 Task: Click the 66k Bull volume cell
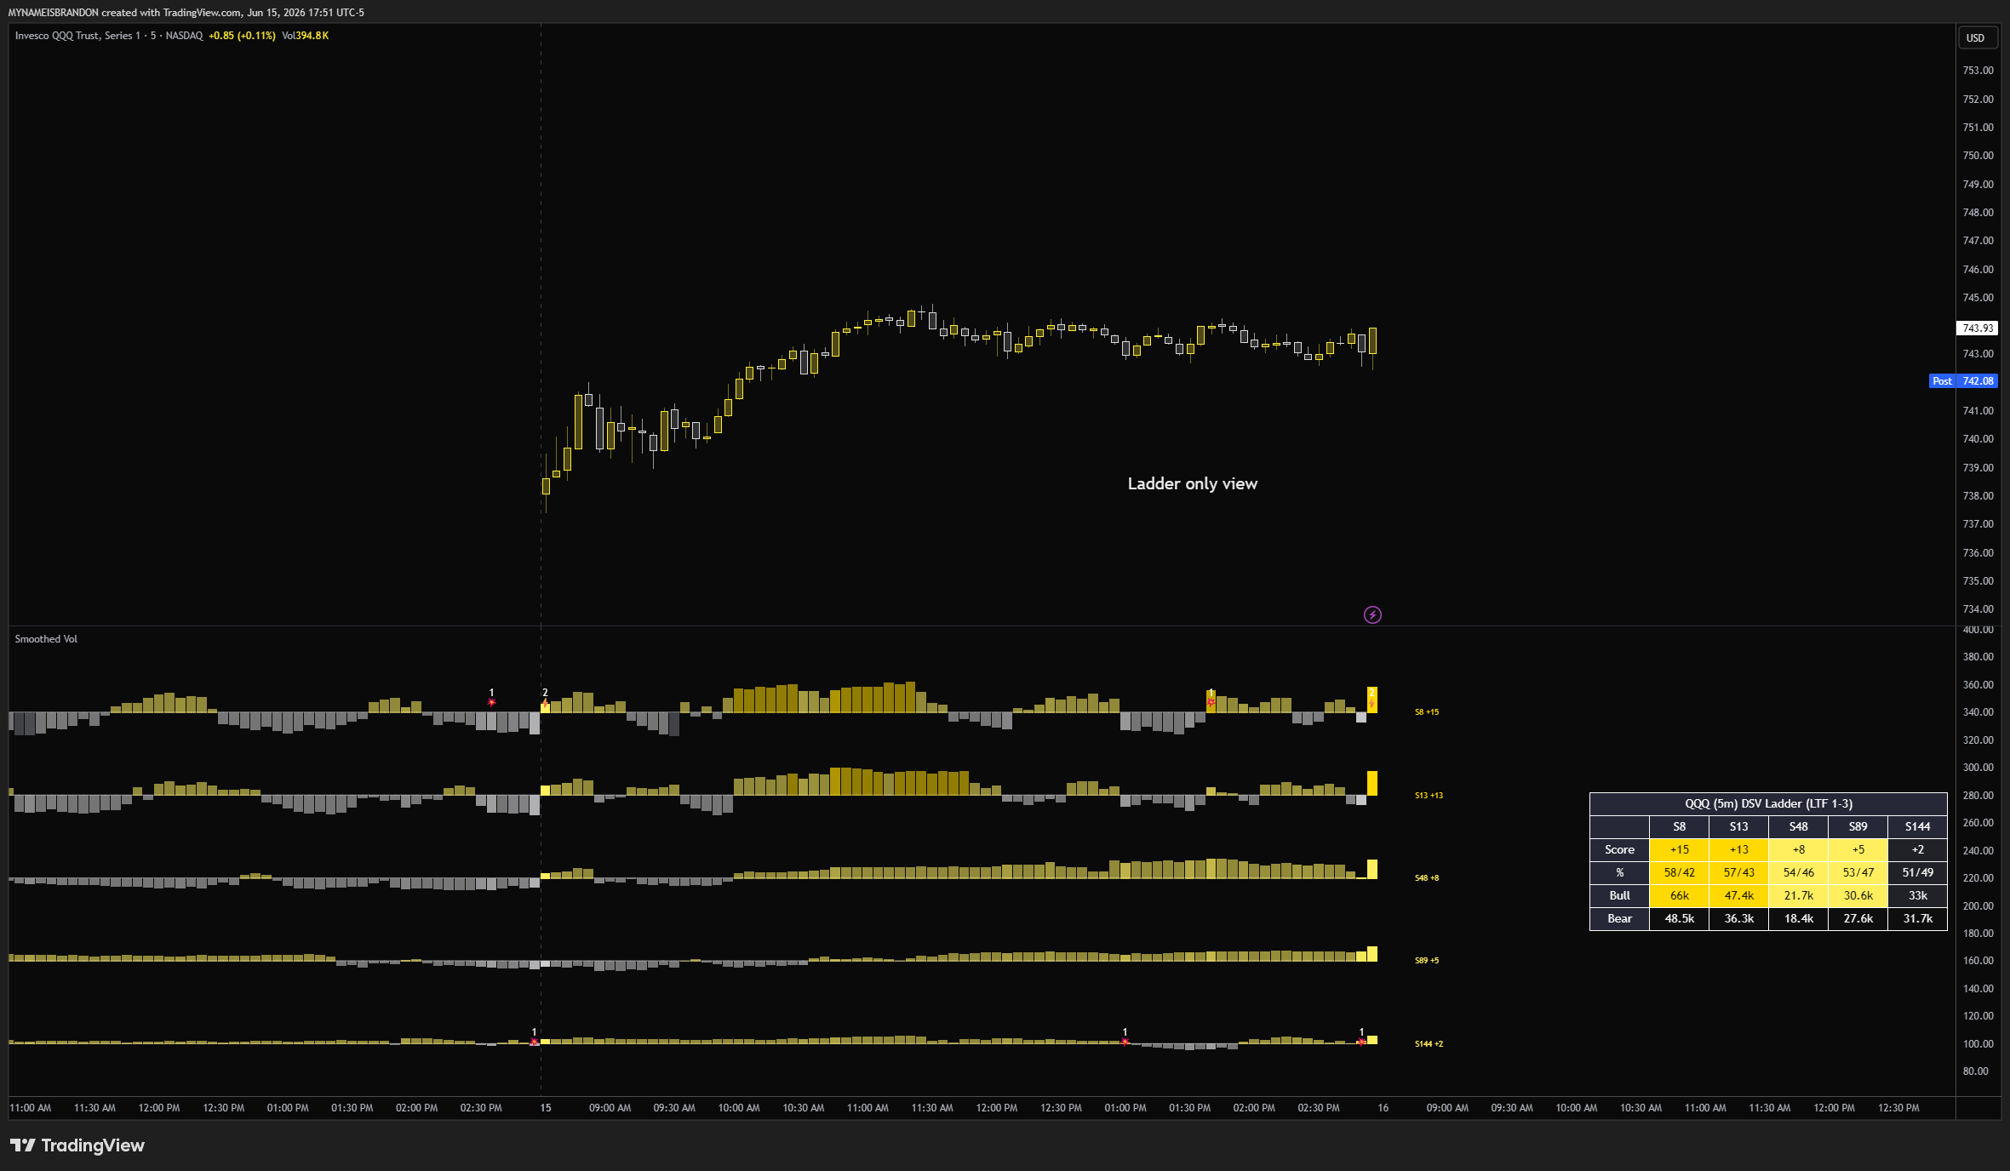pos(1679,895)
